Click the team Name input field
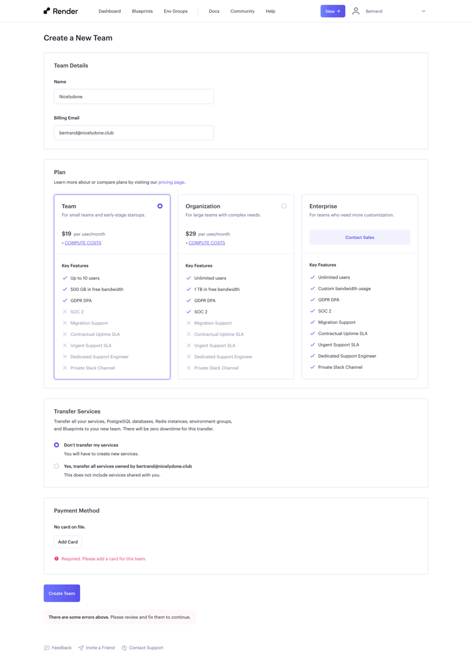Image resolution: width=472 pixels, height=661 pixels. 133,96
